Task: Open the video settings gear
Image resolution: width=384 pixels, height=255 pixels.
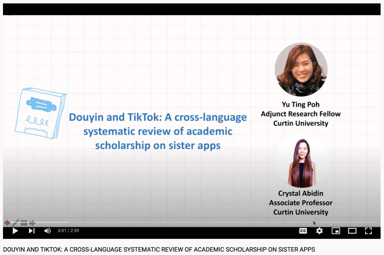Action: click(319, 231)
